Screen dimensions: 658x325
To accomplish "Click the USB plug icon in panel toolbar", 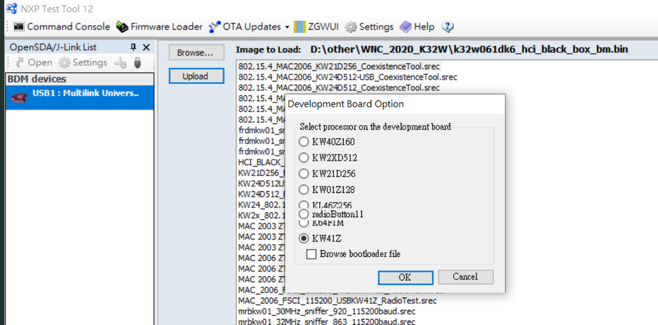I will pyautogui.click(x=137, y=63).
